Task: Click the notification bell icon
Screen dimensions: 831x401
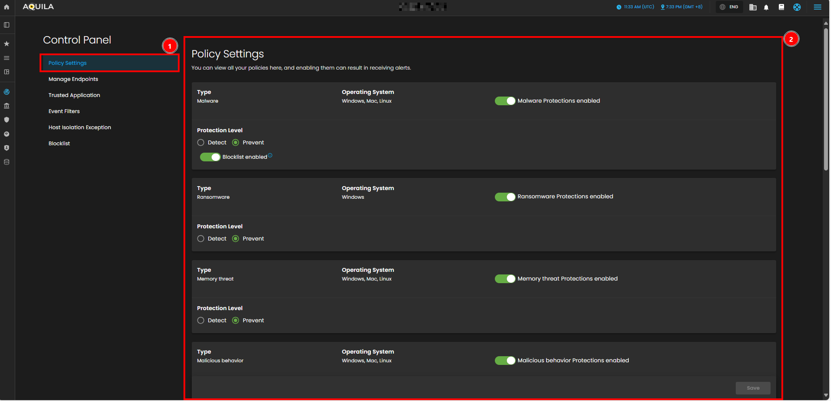Action: click(x=766, y=7)
